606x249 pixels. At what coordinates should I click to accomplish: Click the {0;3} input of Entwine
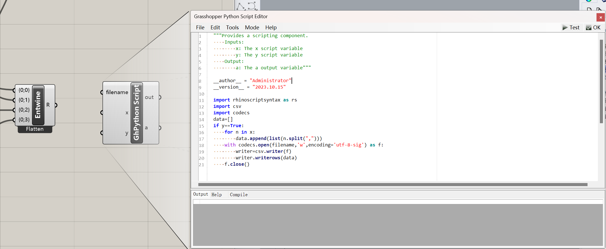point(24,120)
